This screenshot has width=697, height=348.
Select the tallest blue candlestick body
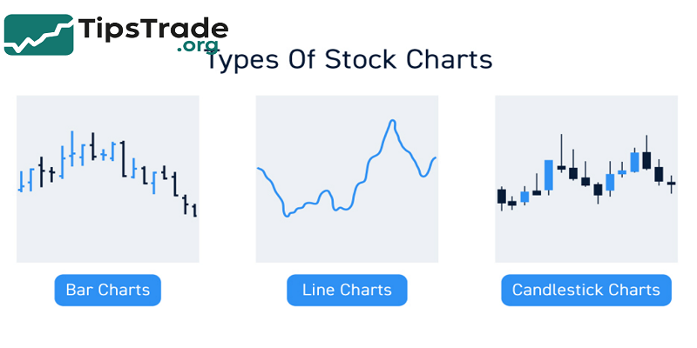click(548, 175)
